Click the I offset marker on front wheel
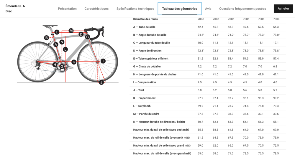Image resolution: width=295 pixels, height=159 pixels. click(103, 61)
